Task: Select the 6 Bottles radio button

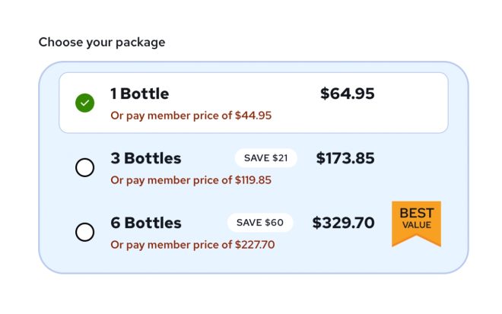Action: pos(85,232)
